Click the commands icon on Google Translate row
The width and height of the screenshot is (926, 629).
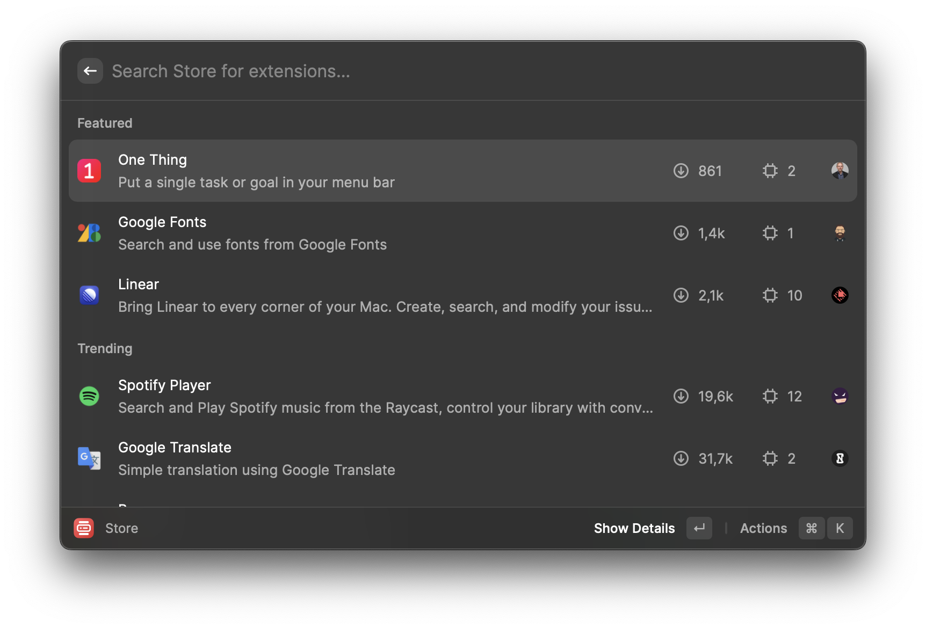coord(770,458)
